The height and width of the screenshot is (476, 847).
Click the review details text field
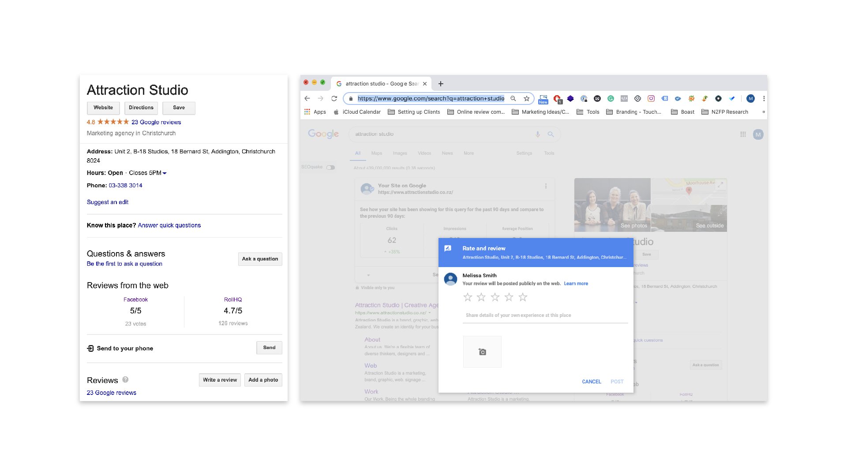(x=545, y=316)
